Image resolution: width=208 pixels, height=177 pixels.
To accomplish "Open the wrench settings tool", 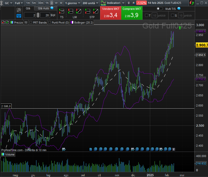I will (x=19, y=10).
